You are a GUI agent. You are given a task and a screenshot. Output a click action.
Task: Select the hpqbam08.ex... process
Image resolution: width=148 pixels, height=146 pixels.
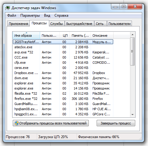click(x=63, y=109)
